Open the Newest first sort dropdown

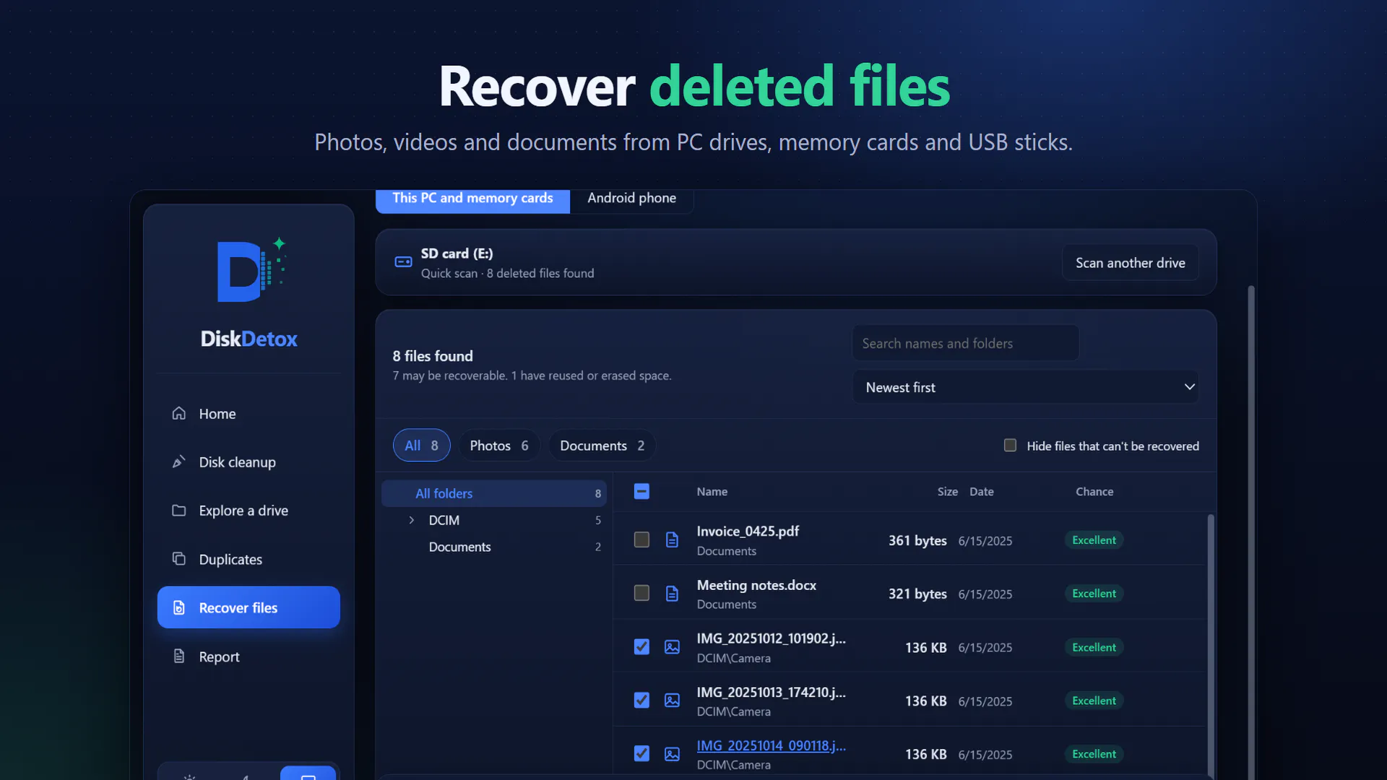coord(1025,387)
